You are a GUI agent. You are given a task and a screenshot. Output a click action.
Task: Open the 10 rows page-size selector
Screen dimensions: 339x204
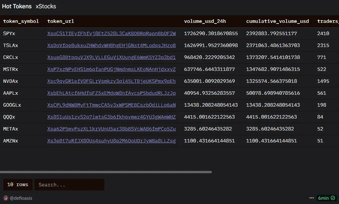coord(18,184)
